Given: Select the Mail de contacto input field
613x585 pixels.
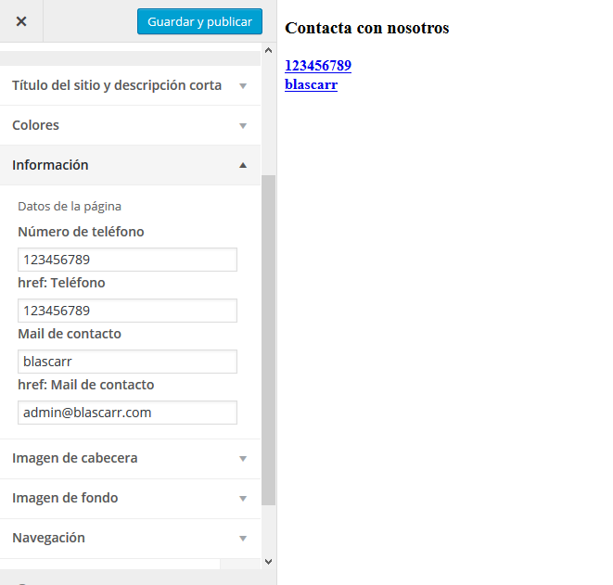Looking at the screenshot, I should tap(127, 362).
